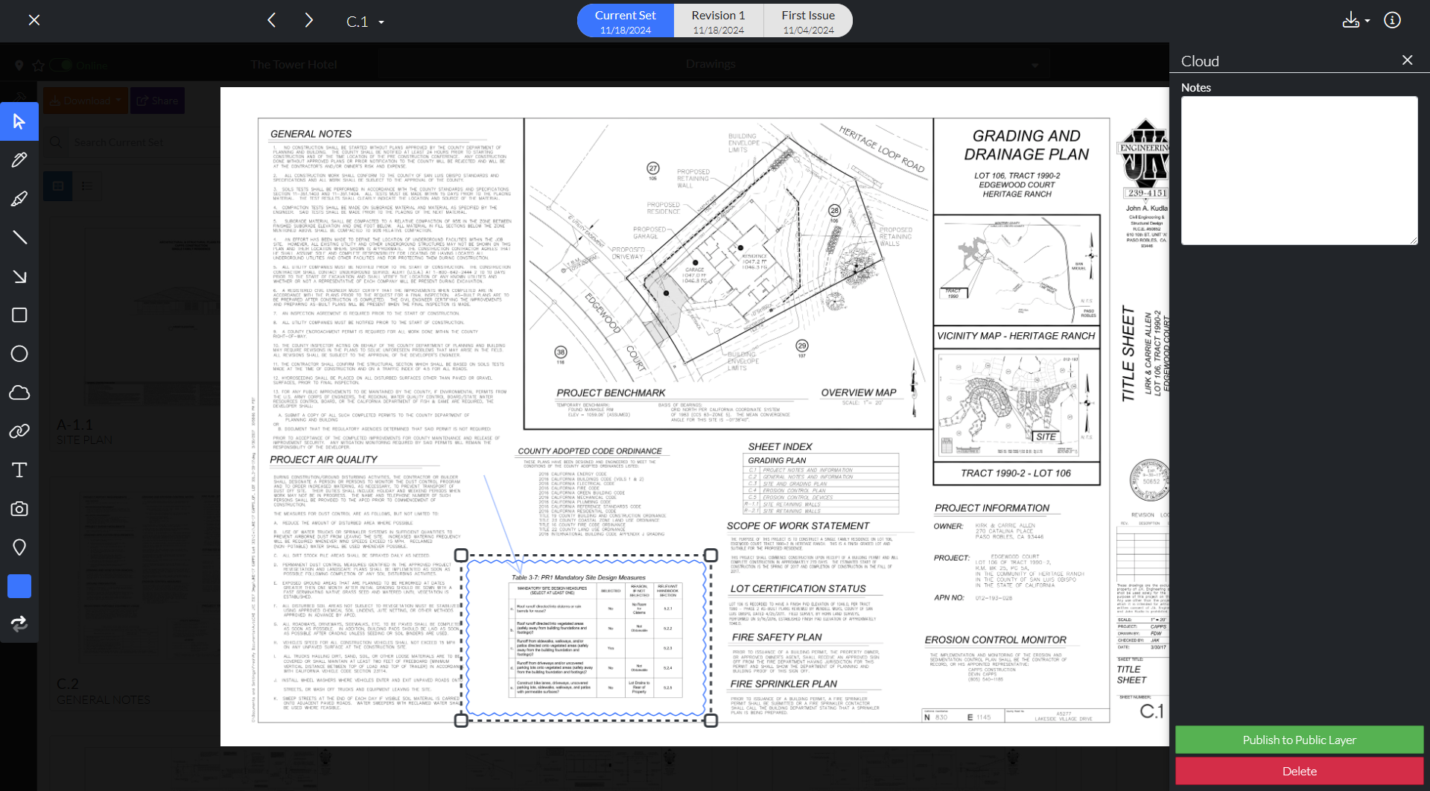Switch to Current Set 11/18/2024 tab

(626, 21)
